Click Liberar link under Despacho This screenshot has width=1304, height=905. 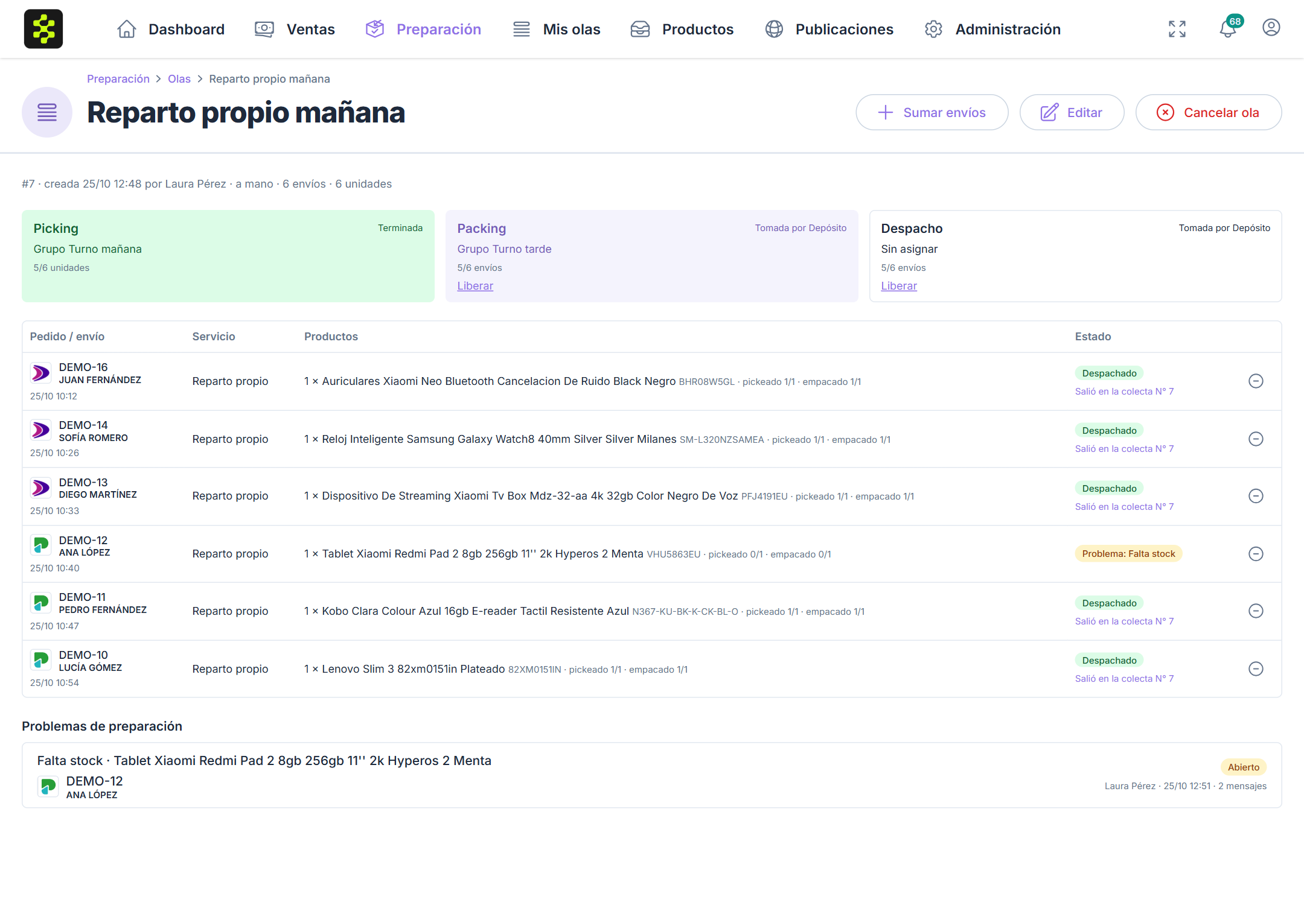pyautogui.click(x=898, y=286)
